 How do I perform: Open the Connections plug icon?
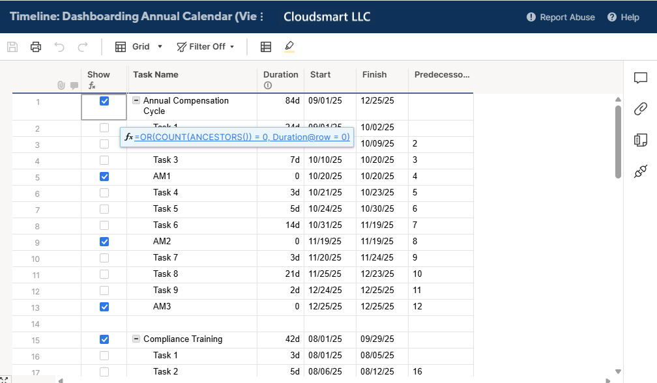coord(640,171)
